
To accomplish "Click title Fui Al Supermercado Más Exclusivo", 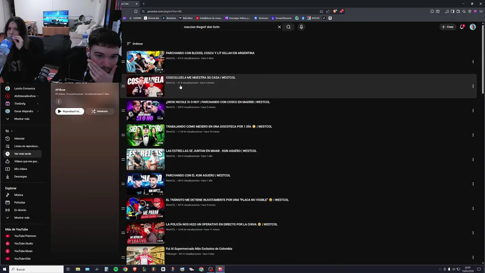I will coord(199,249).
